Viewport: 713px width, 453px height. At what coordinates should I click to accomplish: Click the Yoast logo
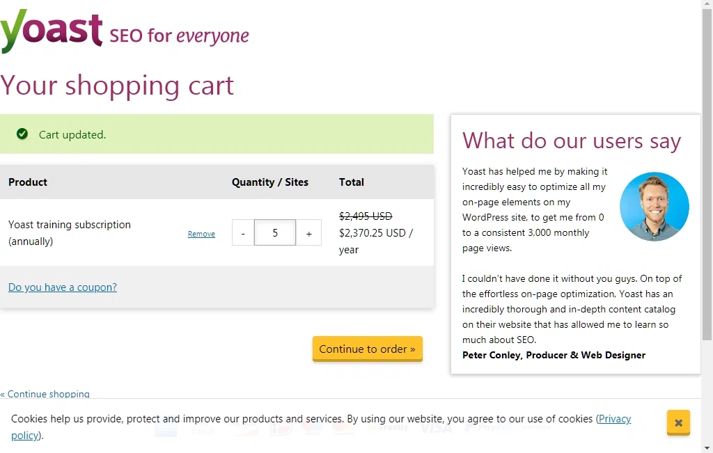point(52,31)
